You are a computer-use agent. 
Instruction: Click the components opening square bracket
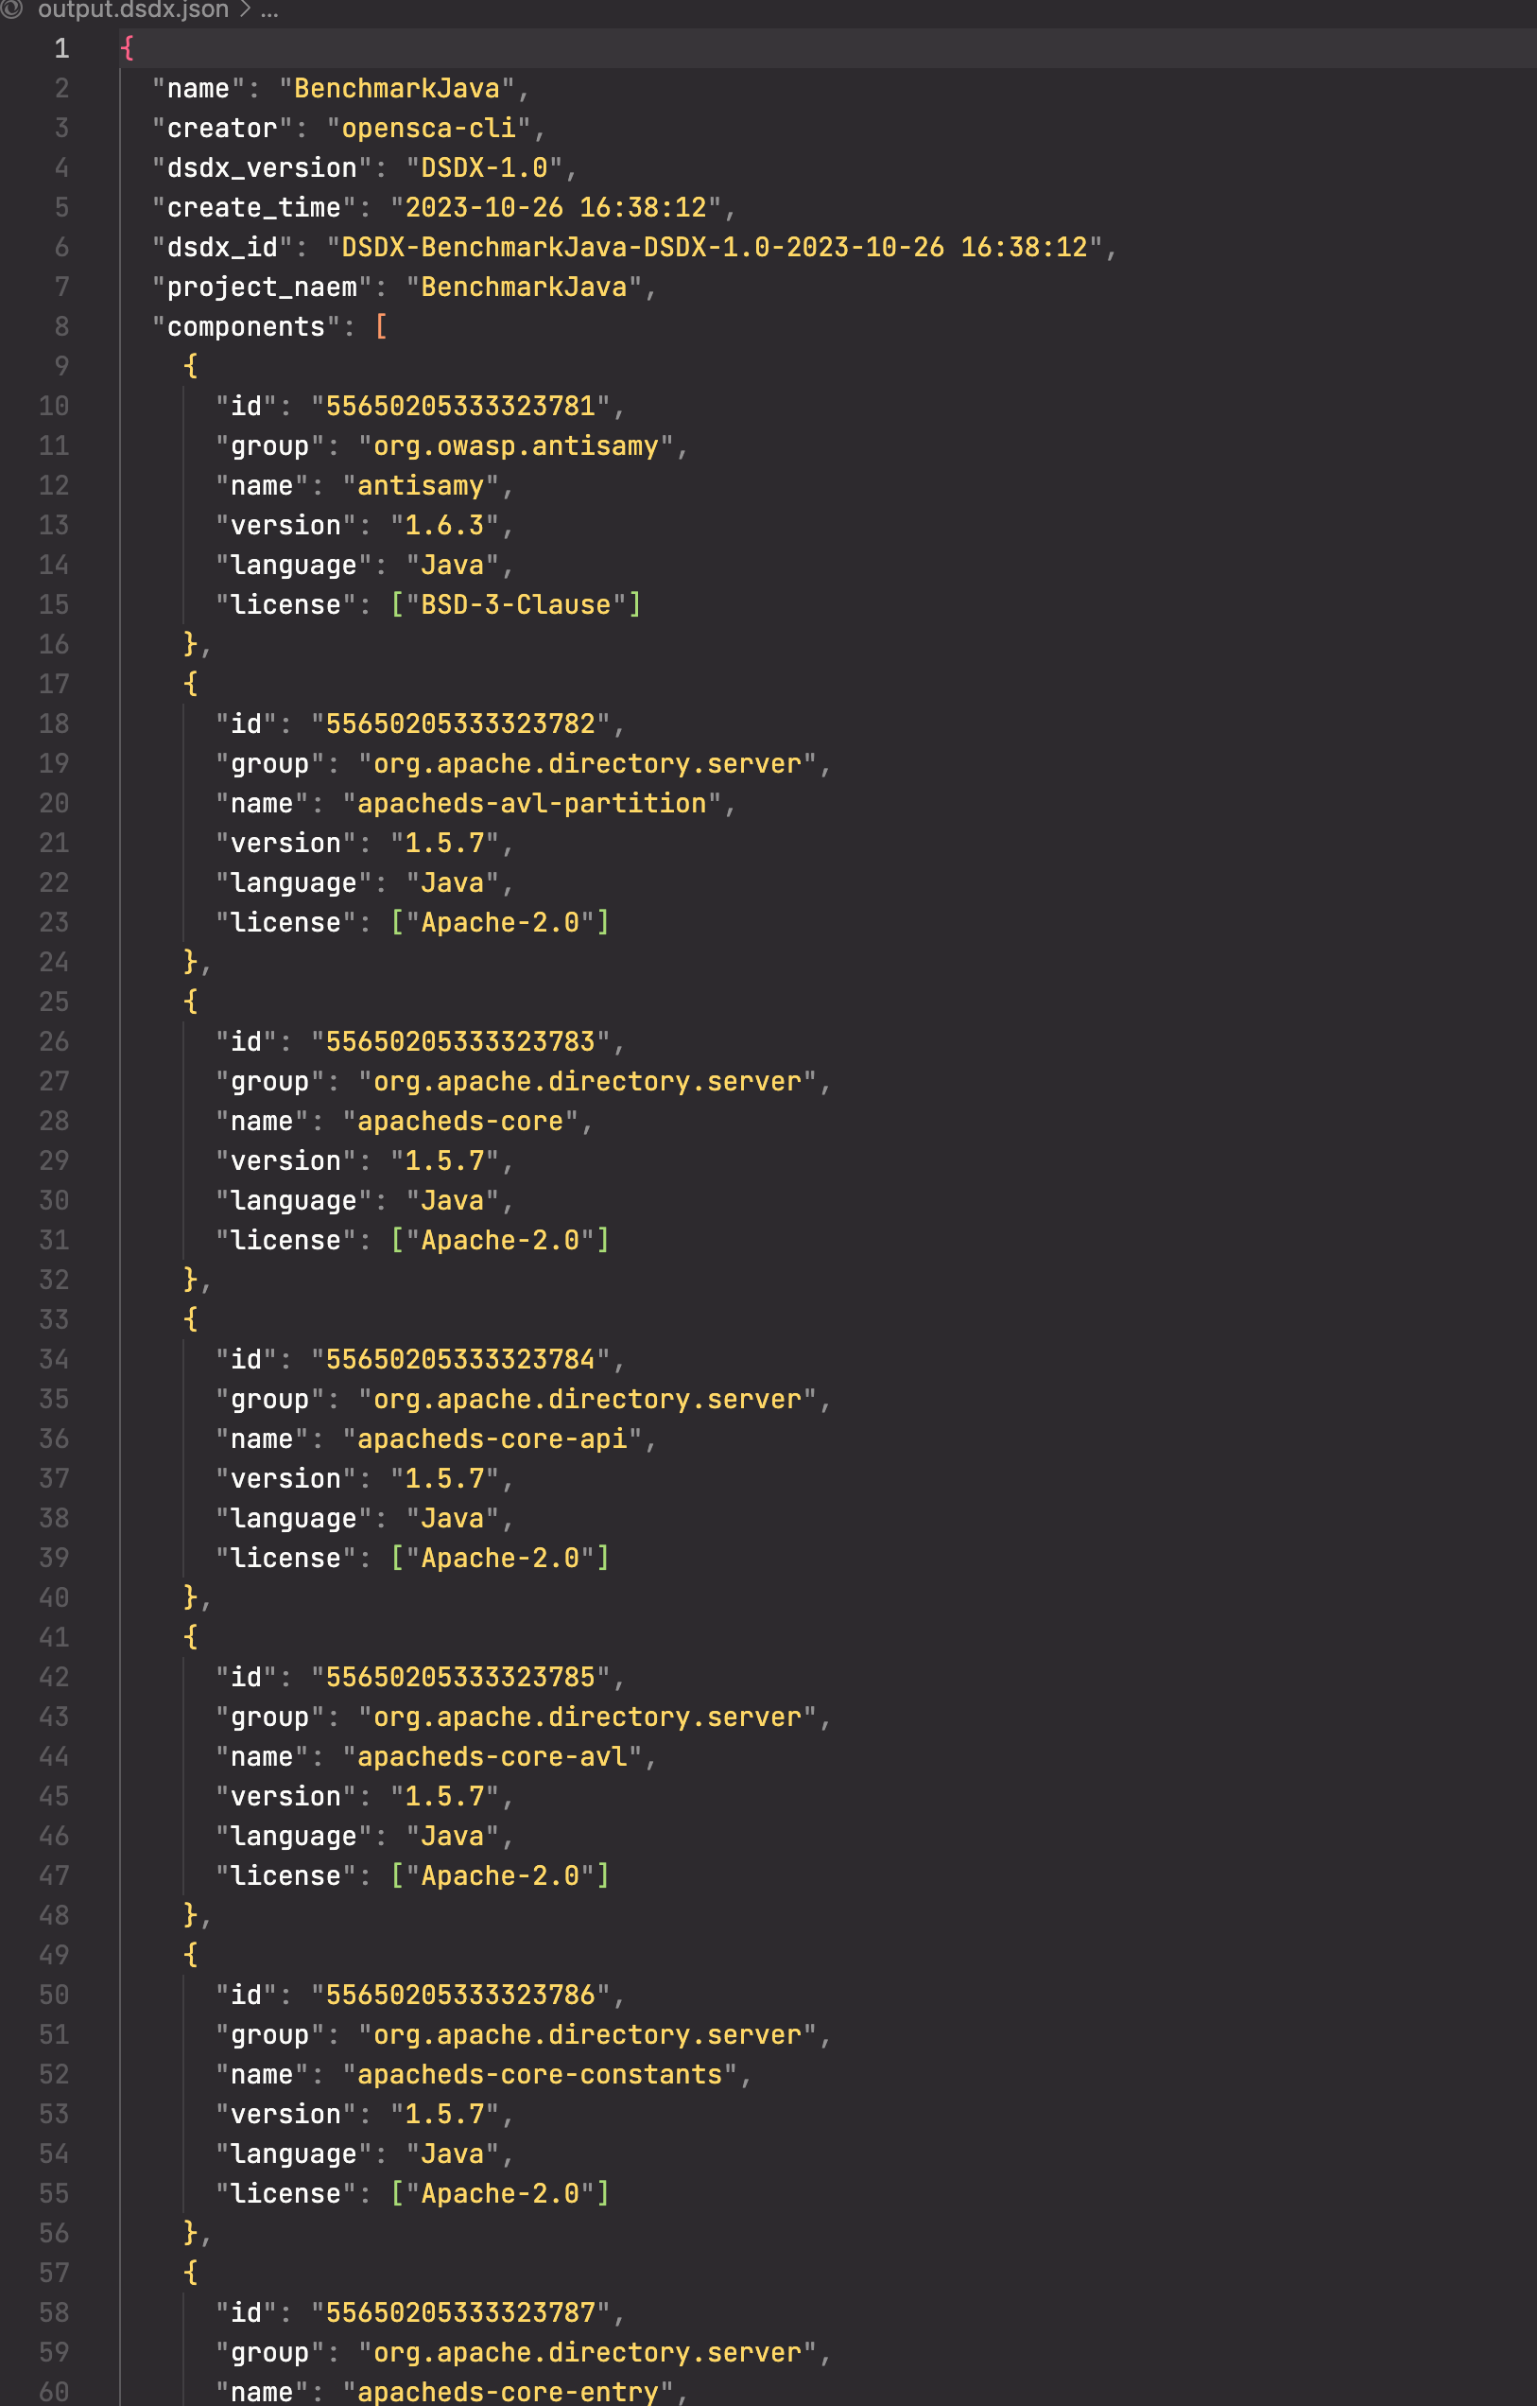coord(381,326)
